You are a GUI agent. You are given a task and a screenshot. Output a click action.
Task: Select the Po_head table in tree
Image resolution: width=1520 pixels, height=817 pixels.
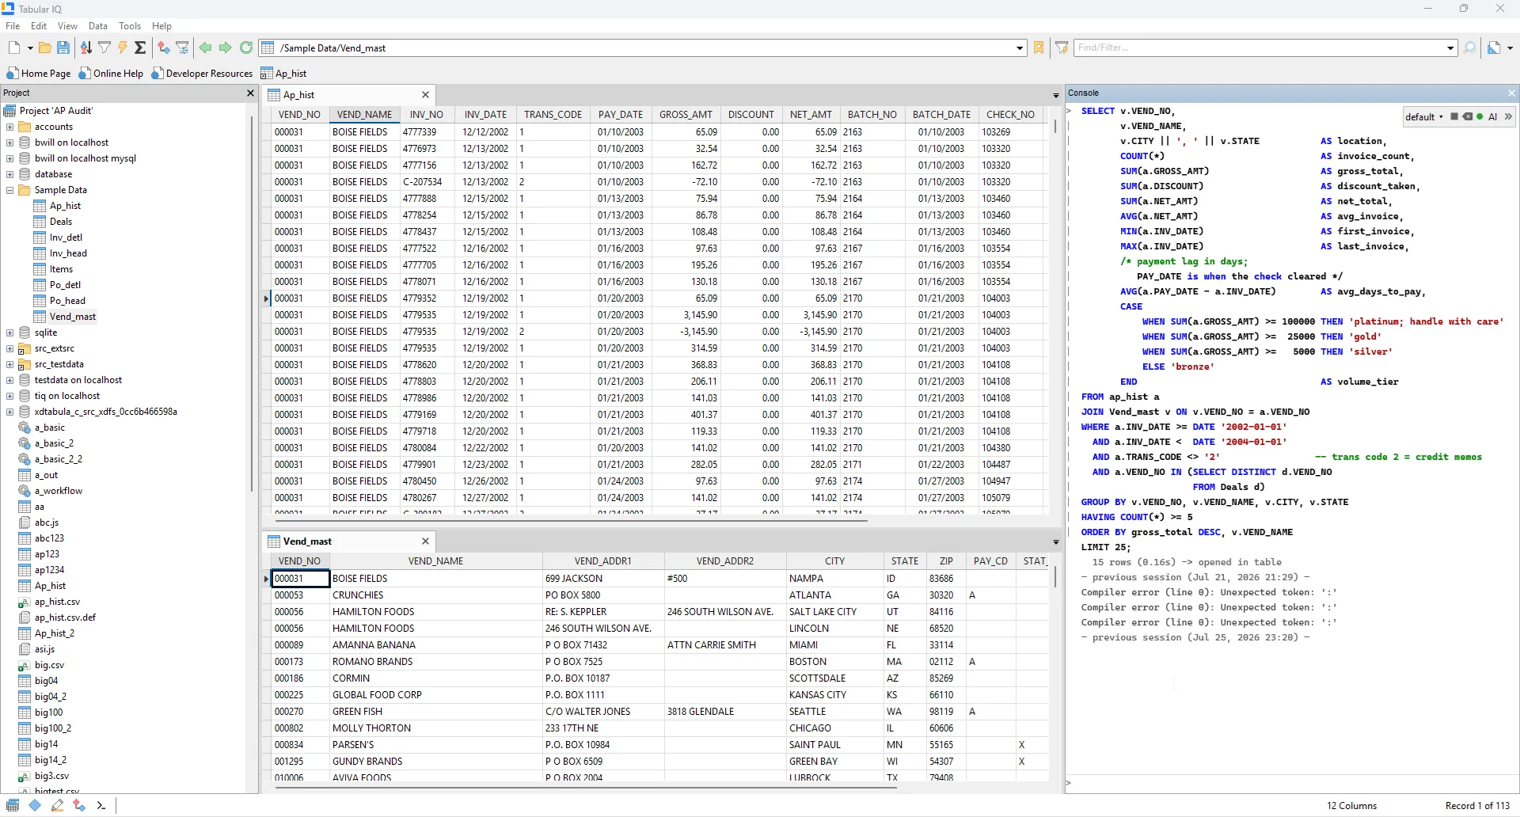(x=66, y=301)
